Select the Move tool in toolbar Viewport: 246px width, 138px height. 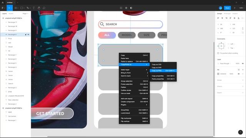click(x=9, y=8)
